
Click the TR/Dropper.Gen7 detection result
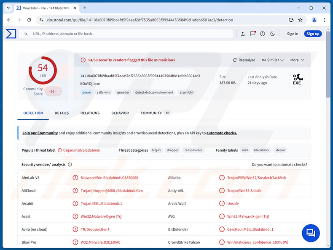(x=95, y=229)
